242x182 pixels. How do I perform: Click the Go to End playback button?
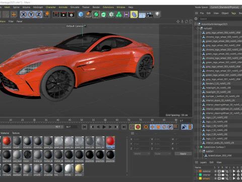coord(124,127)
